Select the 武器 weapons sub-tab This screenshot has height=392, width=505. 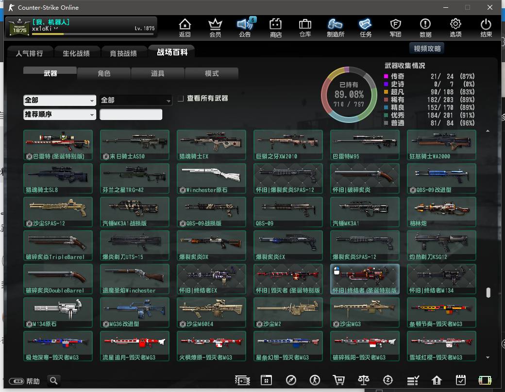(50, 73)
